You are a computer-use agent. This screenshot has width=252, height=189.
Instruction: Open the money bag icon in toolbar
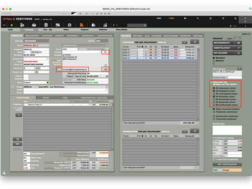[x=93, y=25]
